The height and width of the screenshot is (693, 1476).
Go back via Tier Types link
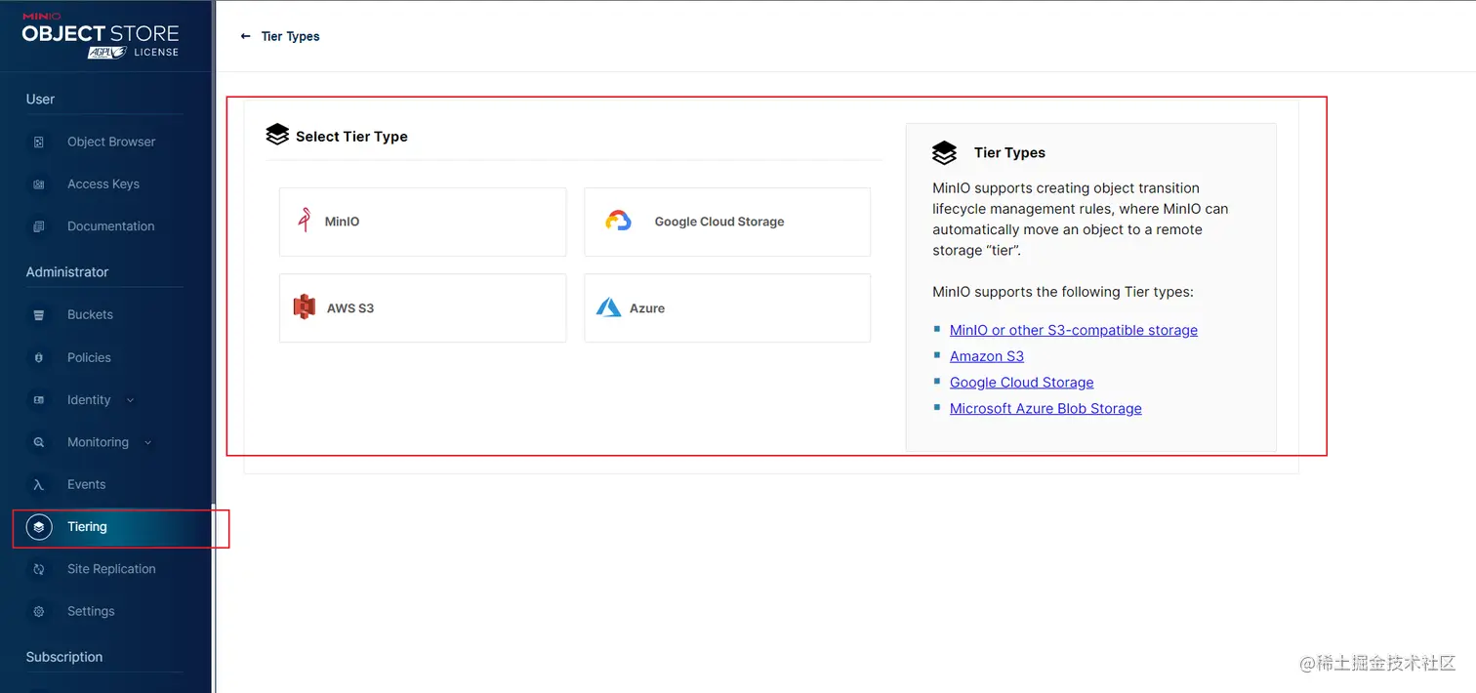point(290,36)
